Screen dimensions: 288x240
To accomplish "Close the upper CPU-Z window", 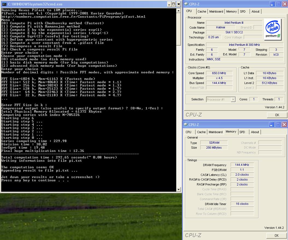I will (x=285, y=4).
